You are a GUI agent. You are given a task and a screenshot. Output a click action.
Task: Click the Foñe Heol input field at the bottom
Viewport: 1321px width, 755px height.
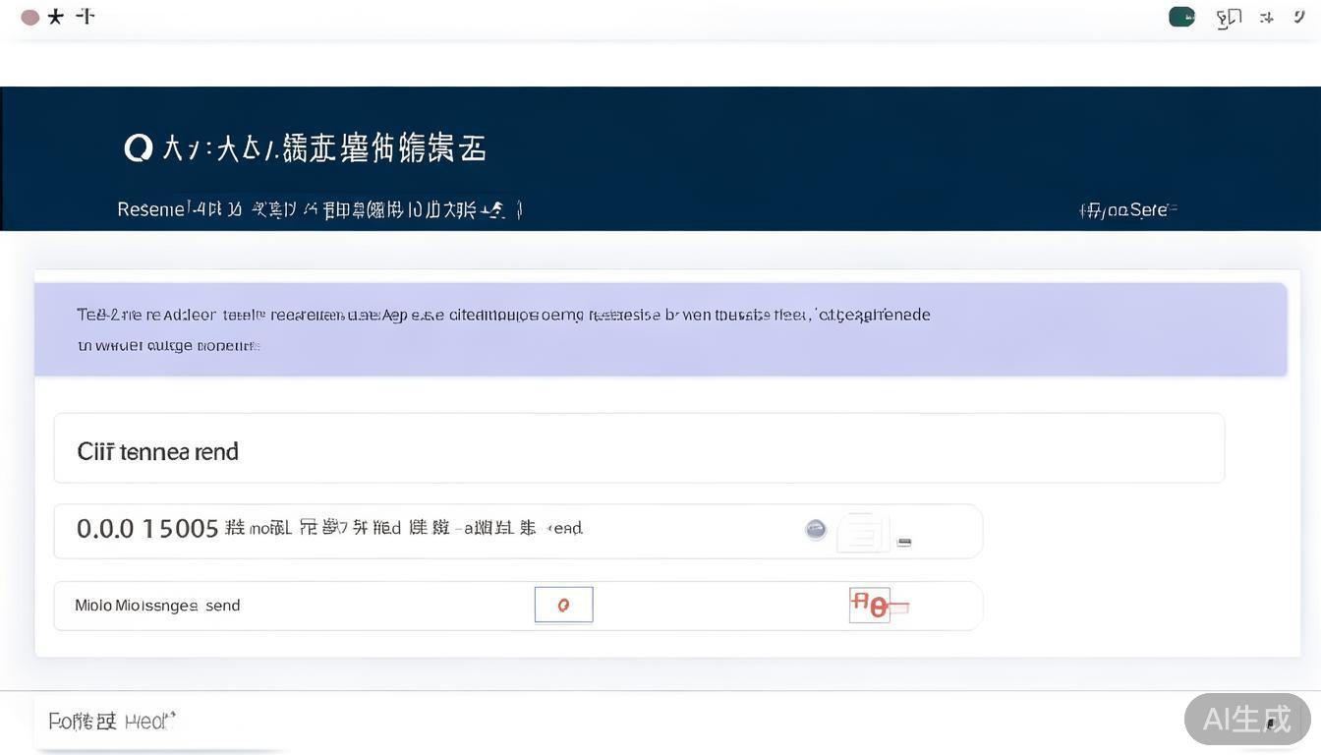[x=111, y=720]
